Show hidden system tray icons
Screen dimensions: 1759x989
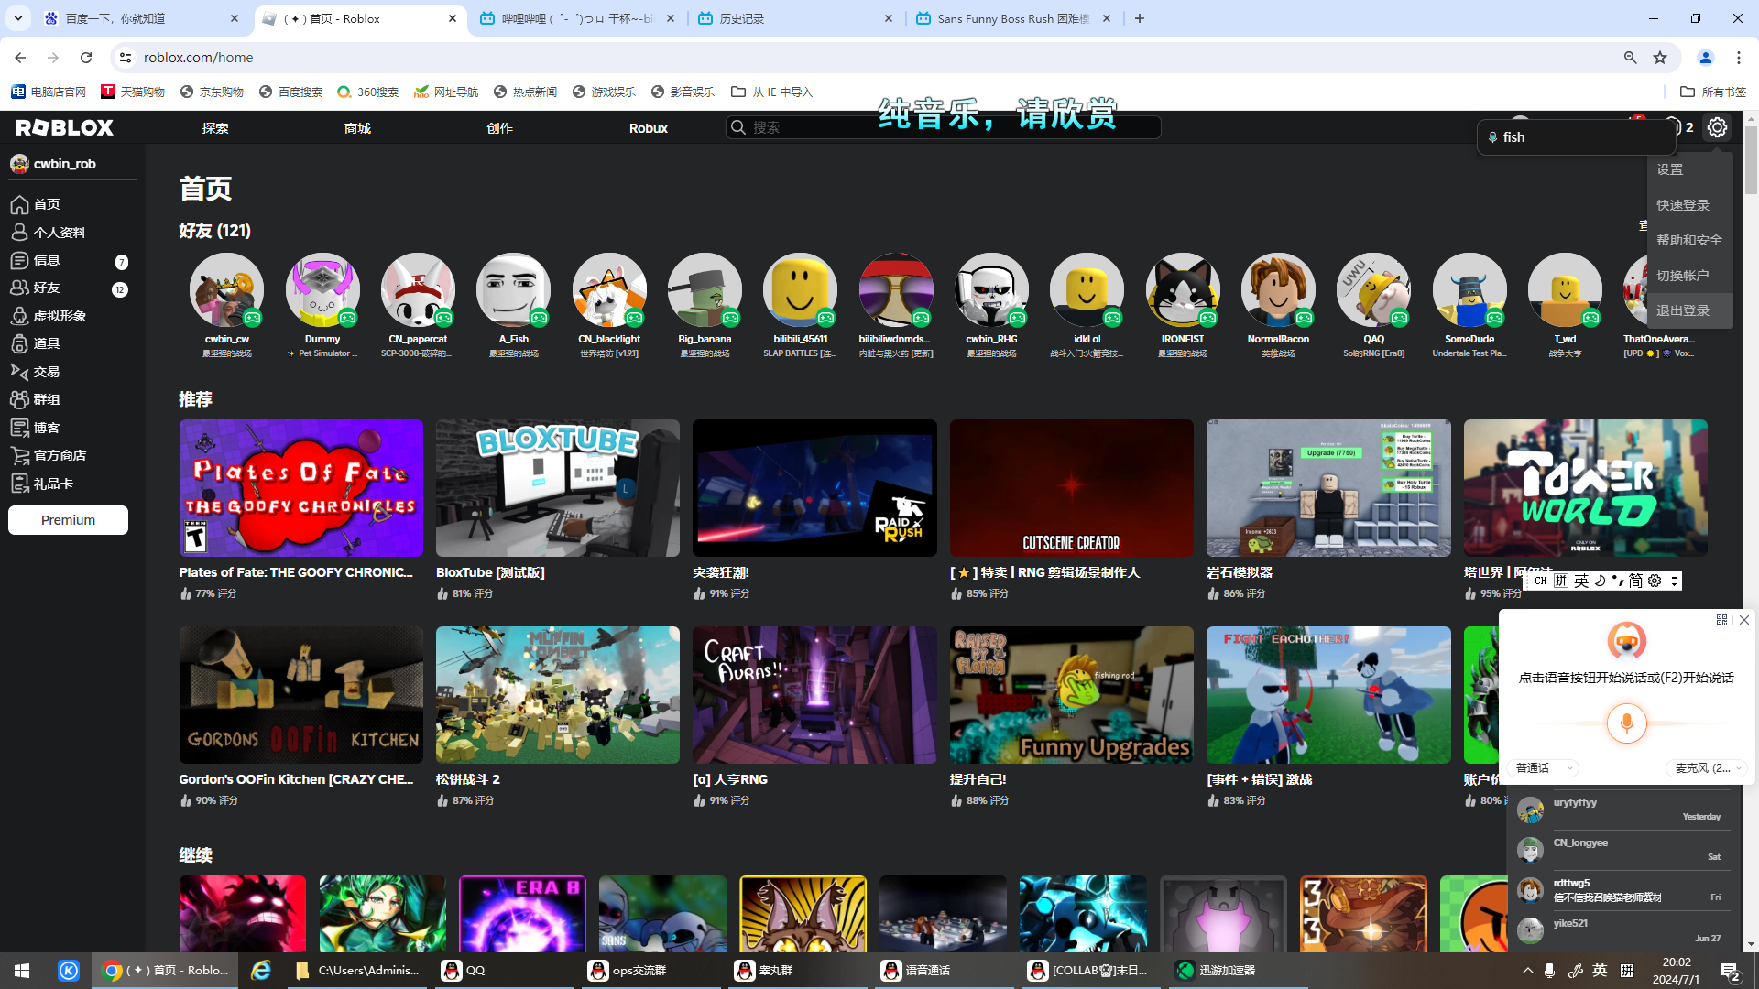[1527, 971]
